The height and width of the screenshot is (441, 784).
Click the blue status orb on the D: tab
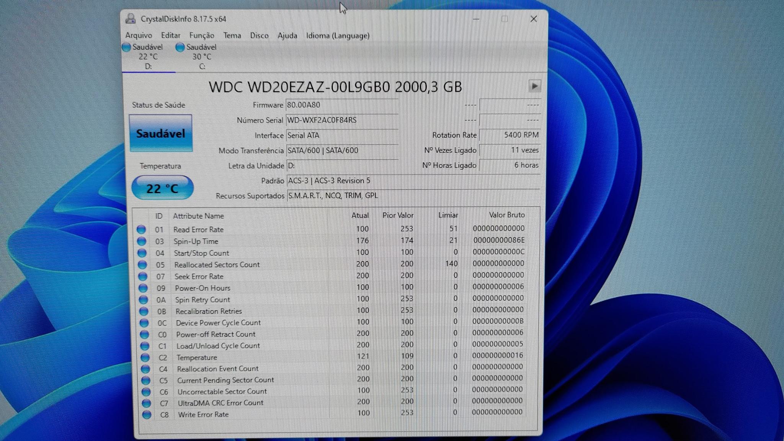tap(126, 47)
